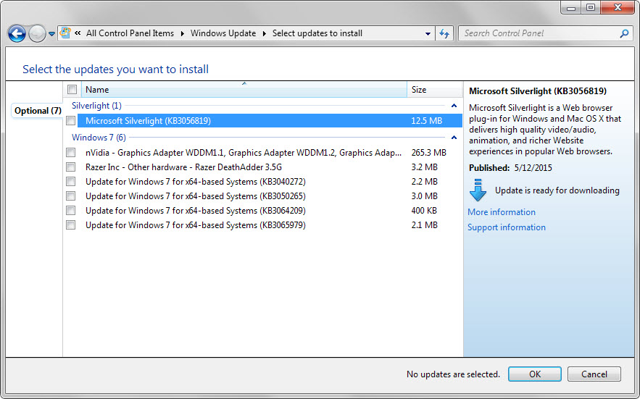This screenshot has height=399, width=640.
Task: Check the Razer DeathAdder 3.5G checkbox
Action: (70, 167)
